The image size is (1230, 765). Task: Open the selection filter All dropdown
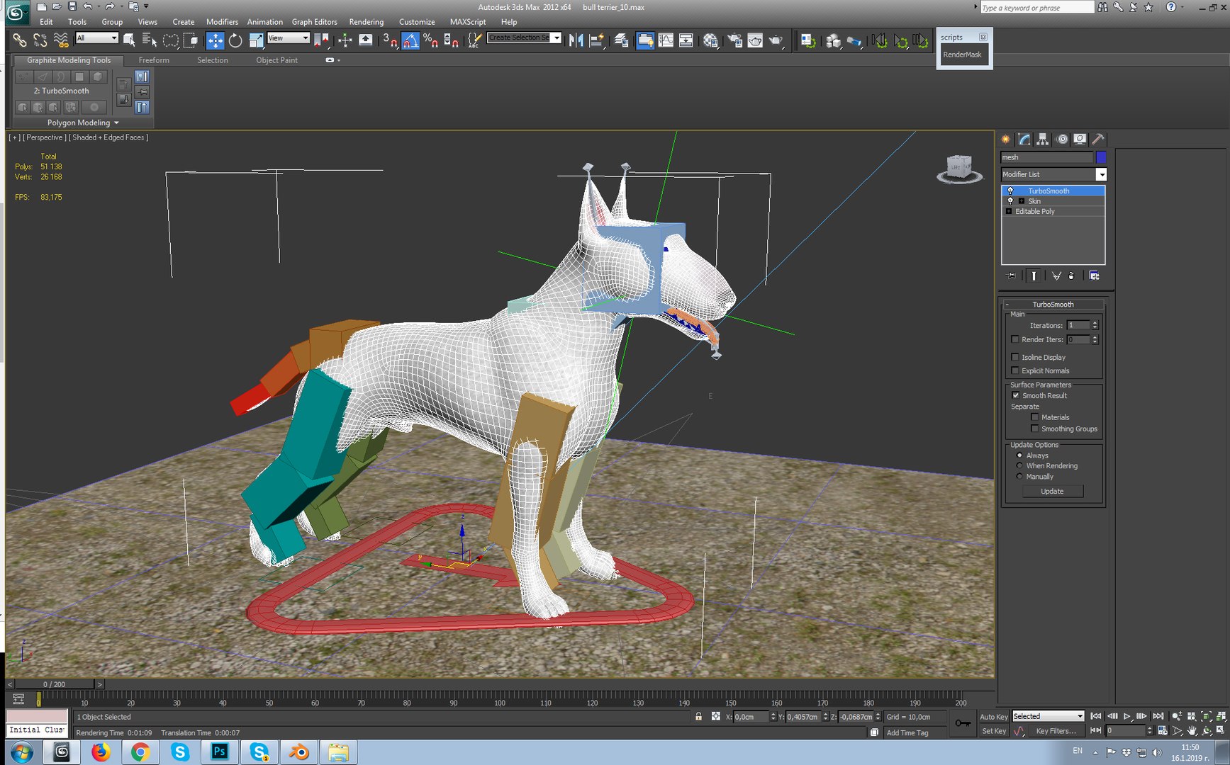96,38
